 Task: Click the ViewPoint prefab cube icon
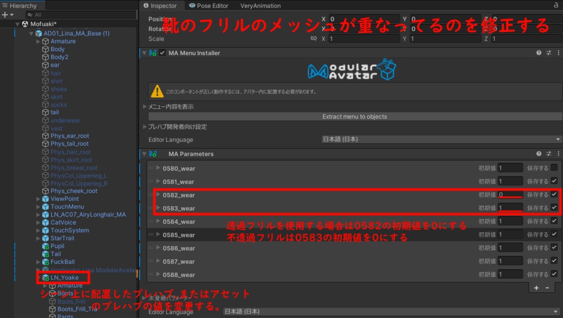[46, 199]
